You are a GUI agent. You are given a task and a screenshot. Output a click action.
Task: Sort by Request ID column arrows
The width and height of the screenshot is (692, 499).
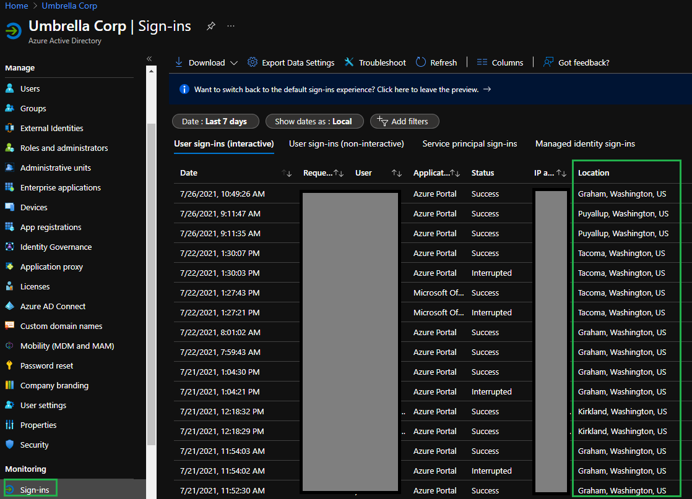[x=339, y=173]
